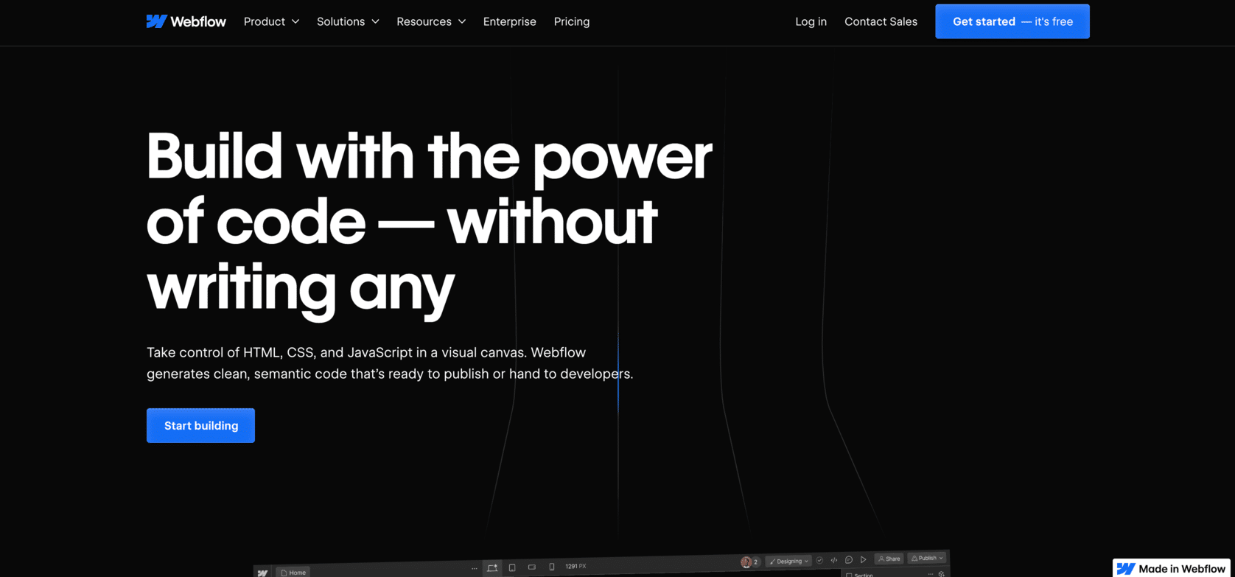Viewport: 1235px width, 577px height.
Task: Click Get started — it's free button
Action: pyautogui.click(x=1012, y=21)
